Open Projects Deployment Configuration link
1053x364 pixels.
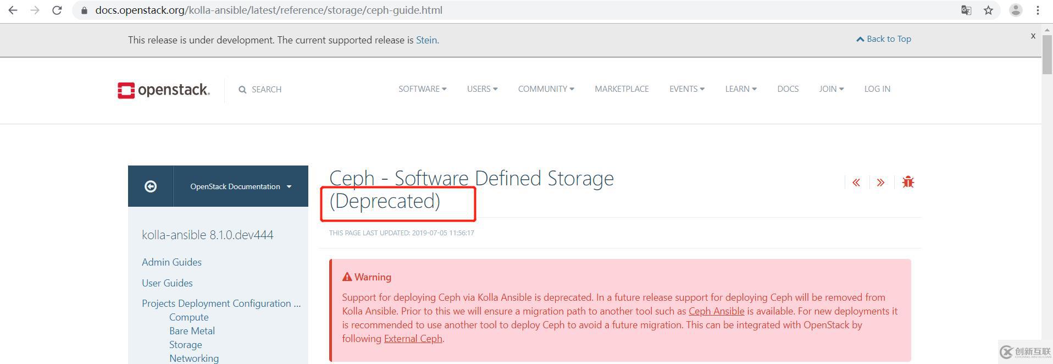pos(221,304)
